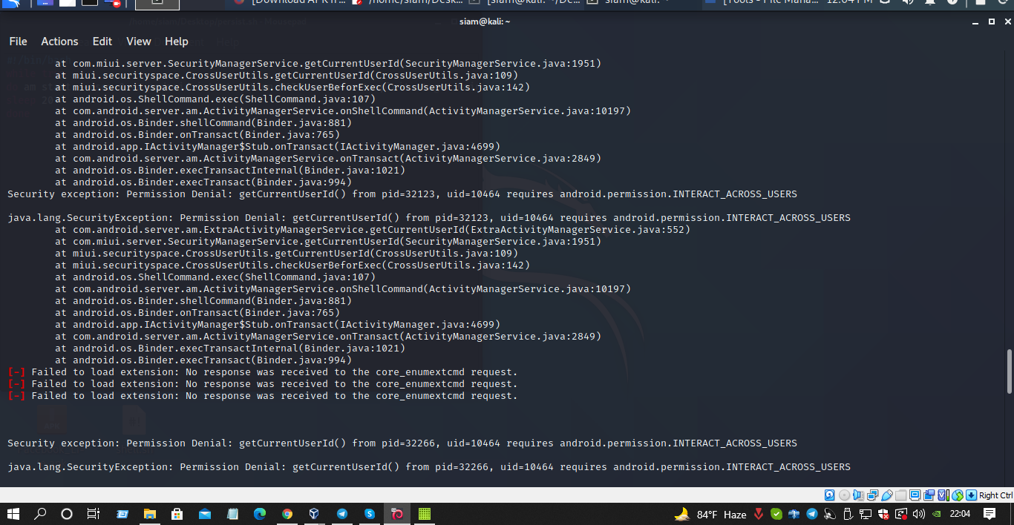Click the clock showing 22:04
1014x525 pixels.
pos(960,515)
